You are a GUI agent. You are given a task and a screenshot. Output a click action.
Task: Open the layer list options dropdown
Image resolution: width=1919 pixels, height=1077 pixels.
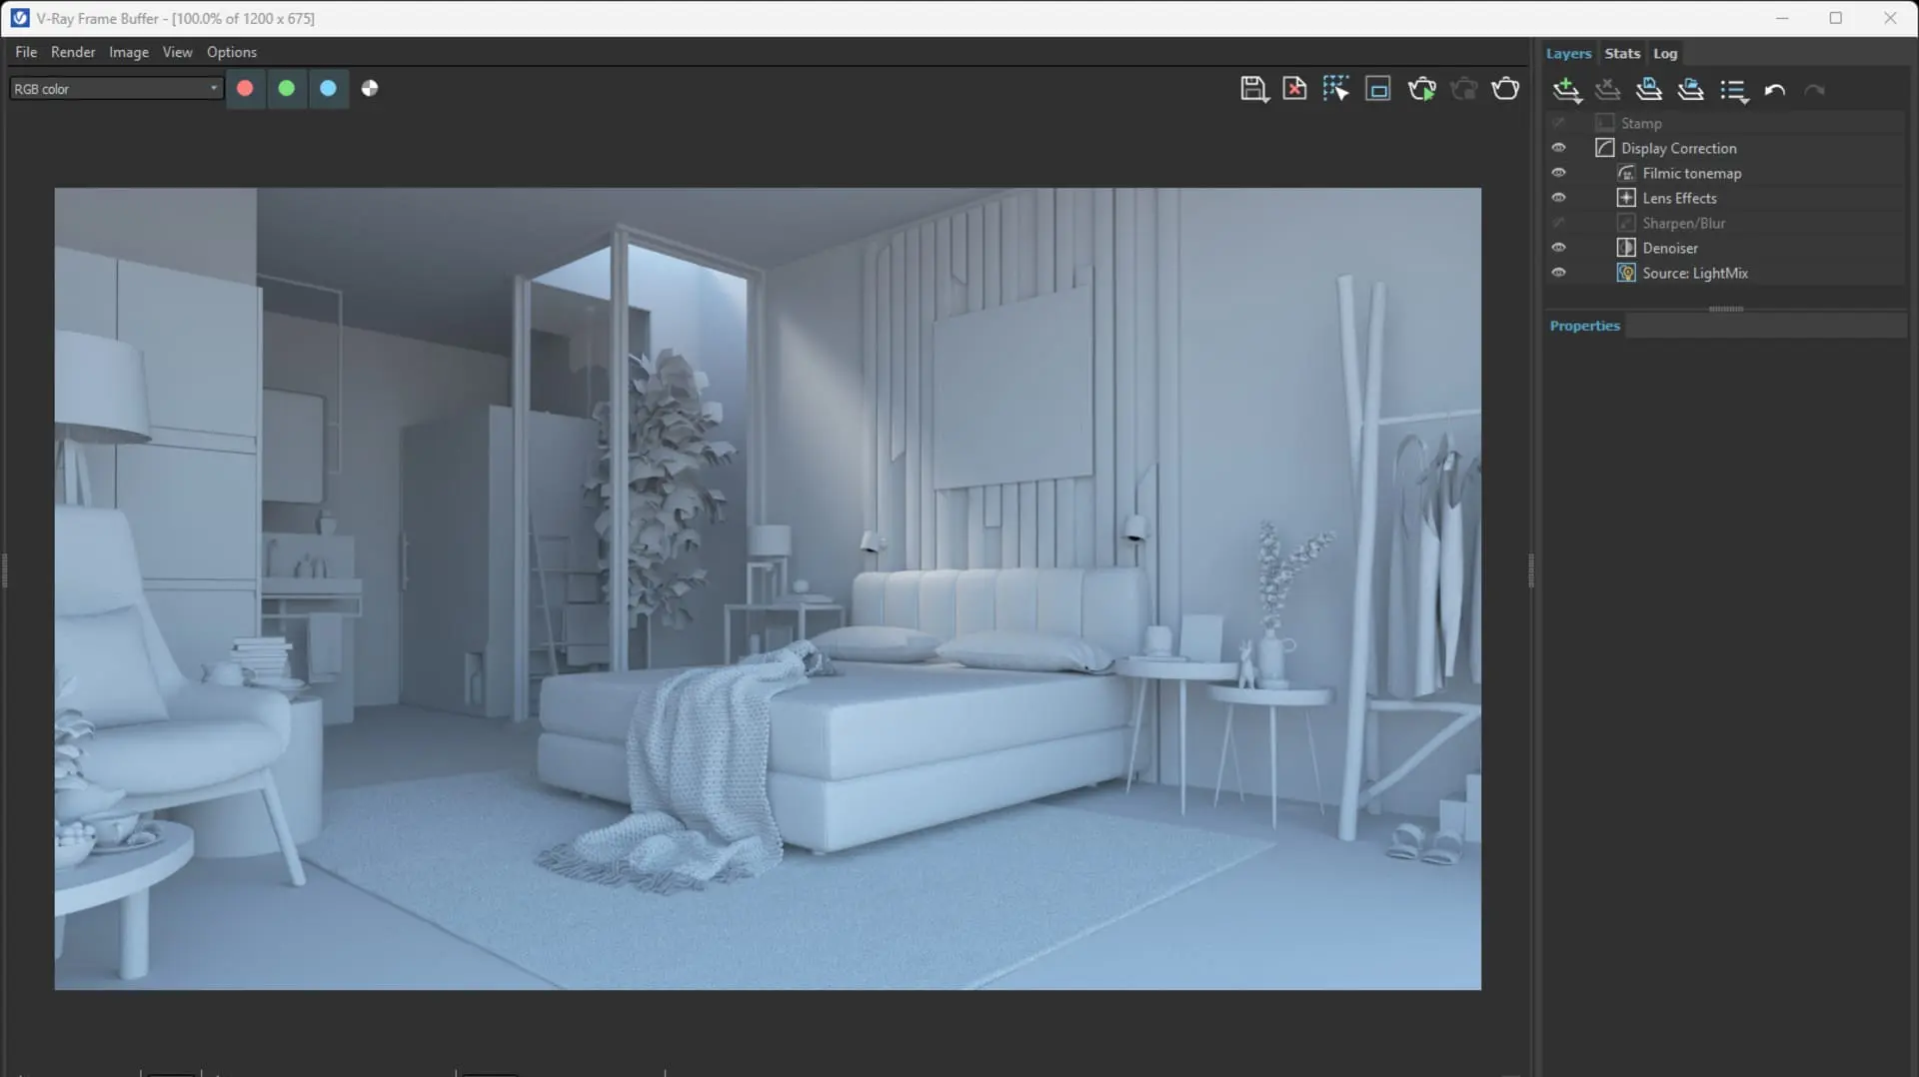[x=1733, y=89]
